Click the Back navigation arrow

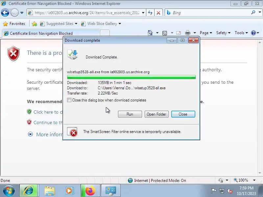[5, 12]
